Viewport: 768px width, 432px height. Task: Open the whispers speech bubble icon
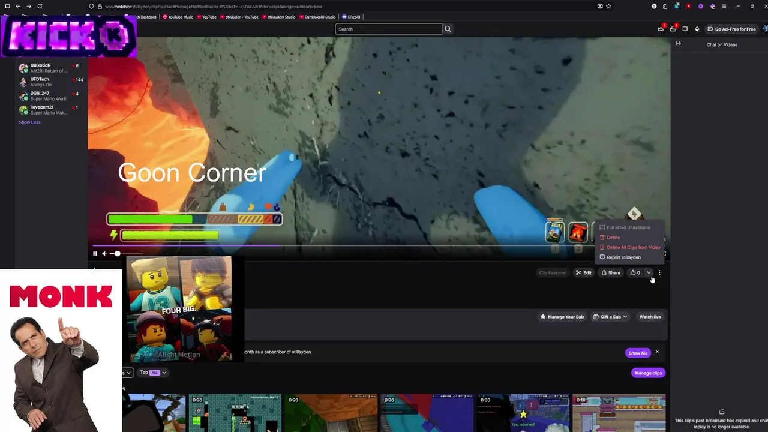point(685,29)
